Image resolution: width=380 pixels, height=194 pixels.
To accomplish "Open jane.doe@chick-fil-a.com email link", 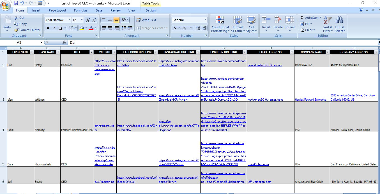I will (x=265, y=65).
